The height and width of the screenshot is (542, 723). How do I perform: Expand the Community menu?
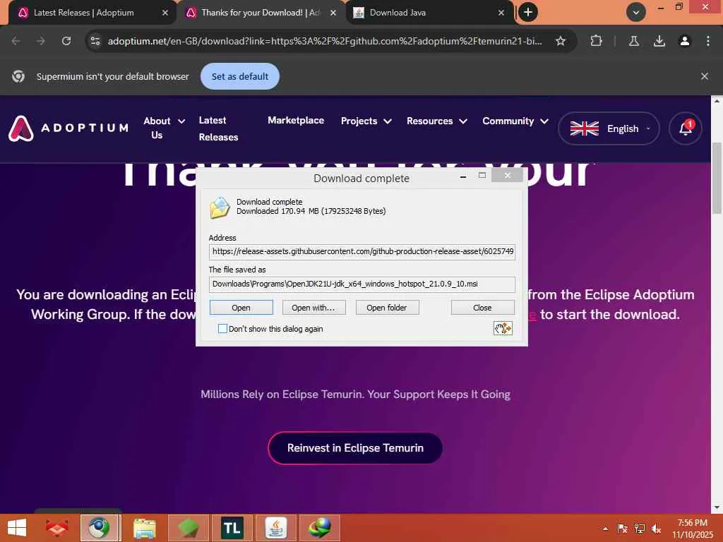515,121
